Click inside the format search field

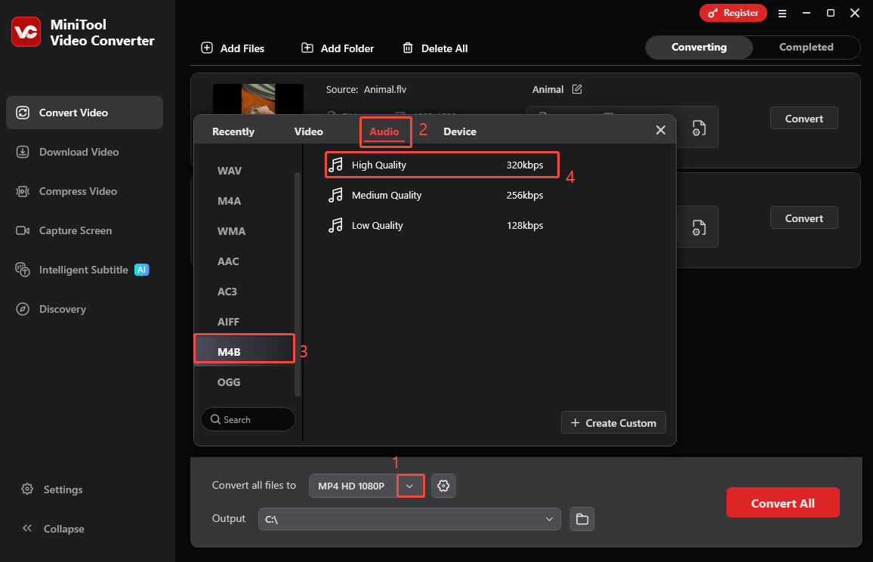[248, 419]
